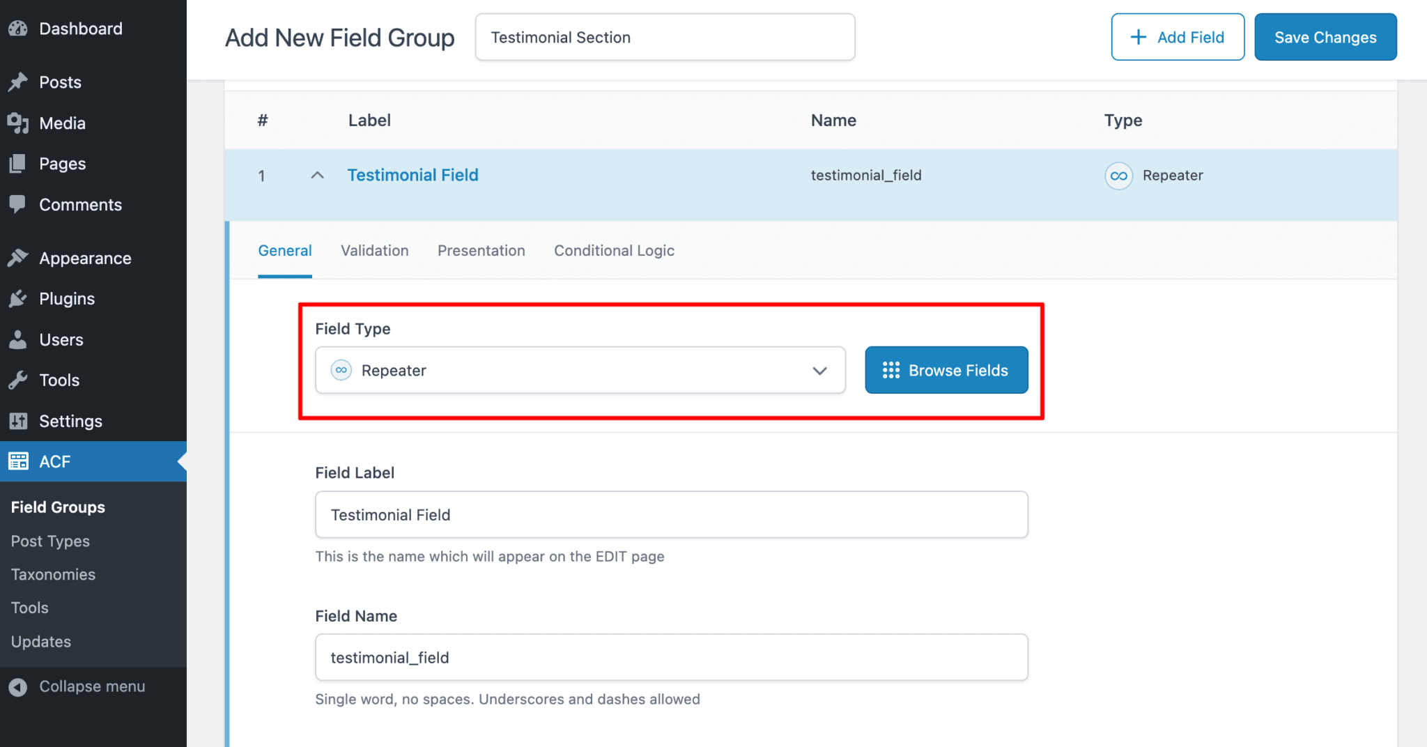Click the Save Changes button
The height and width of the screenshot is (747, 1427).
1325,36
